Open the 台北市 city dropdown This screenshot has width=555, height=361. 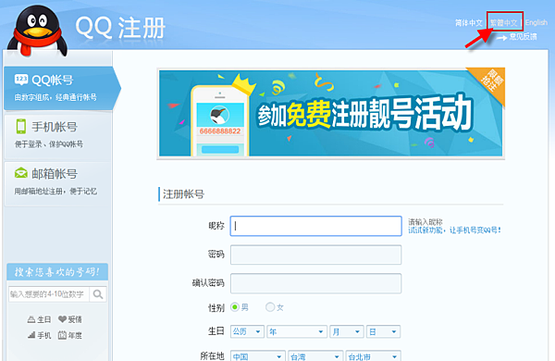373,355
